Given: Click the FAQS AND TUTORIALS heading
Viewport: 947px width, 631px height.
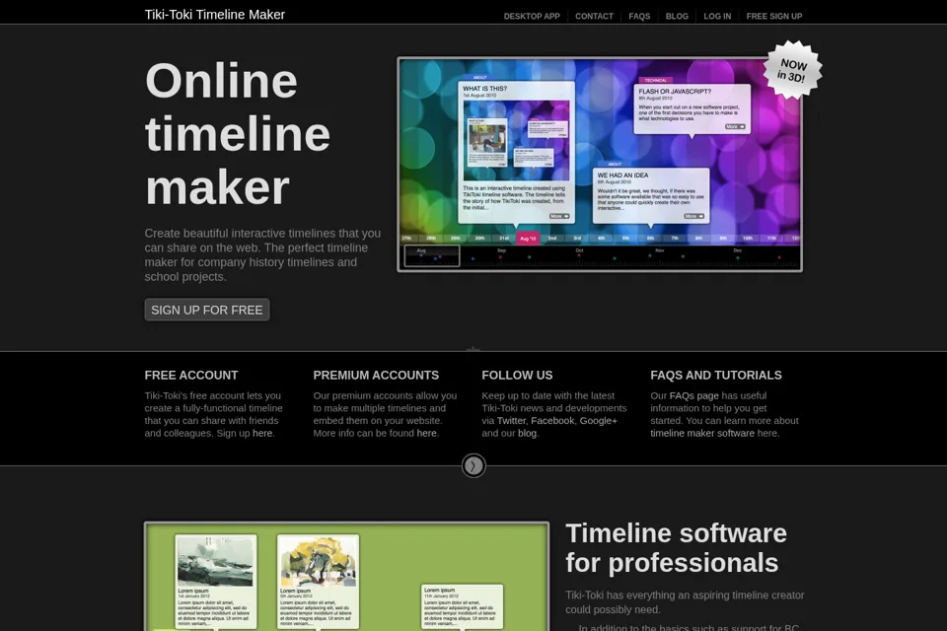Looking at the screenshot, I should [x=716, y=375].
